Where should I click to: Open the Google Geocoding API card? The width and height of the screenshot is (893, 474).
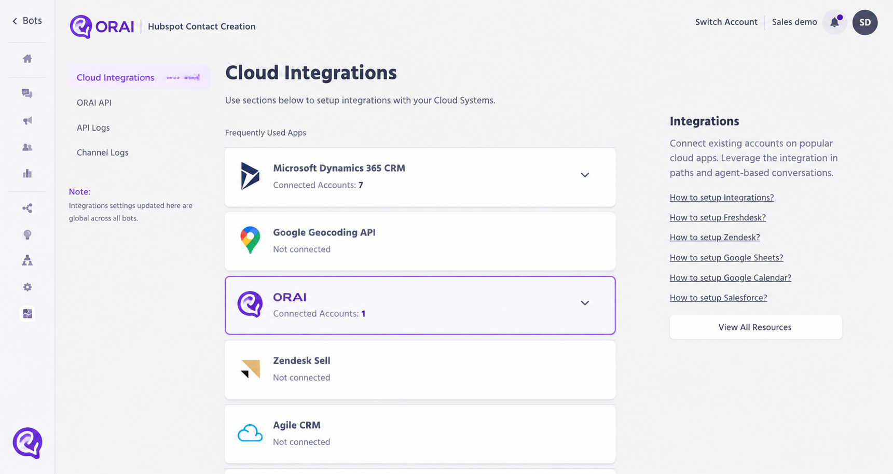point(420,241)
